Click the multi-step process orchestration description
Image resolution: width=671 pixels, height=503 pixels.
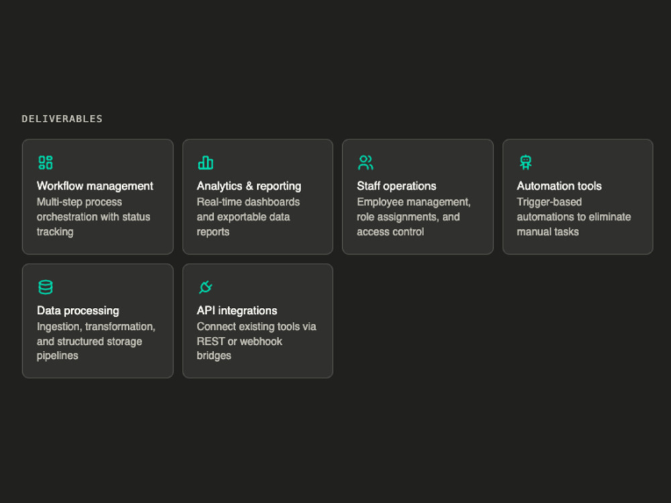(93, 217)
